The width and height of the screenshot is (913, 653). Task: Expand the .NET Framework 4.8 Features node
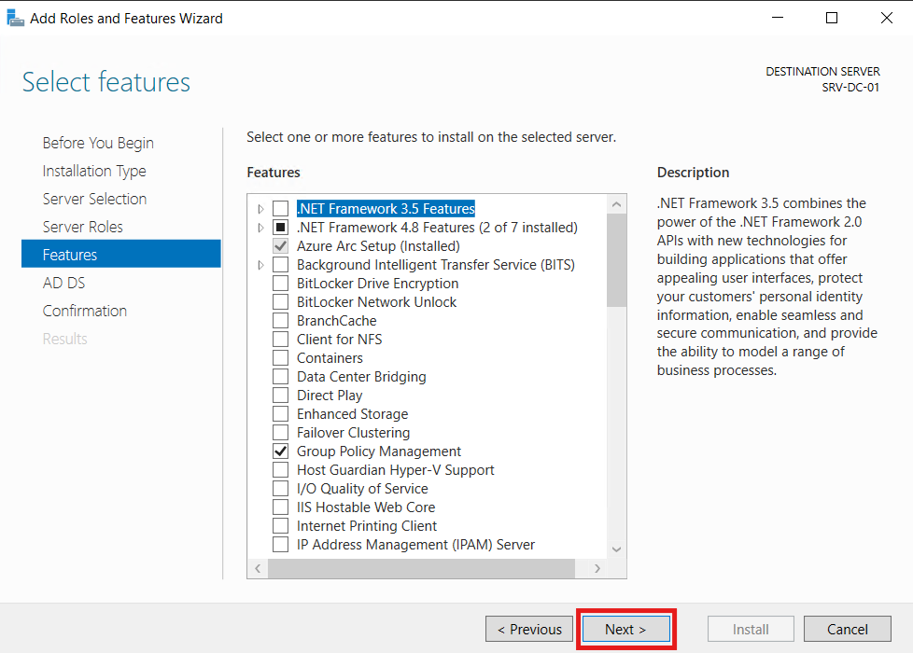point(262,227)
